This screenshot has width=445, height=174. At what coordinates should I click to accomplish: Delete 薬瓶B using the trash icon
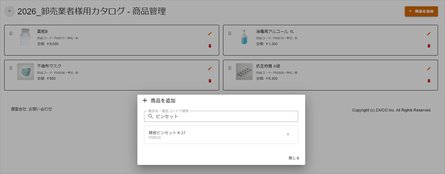tap(210, 46)
